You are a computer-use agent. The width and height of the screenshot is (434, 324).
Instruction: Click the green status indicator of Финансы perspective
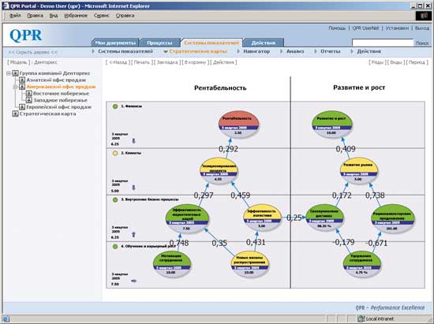pyautogui.click(x=115, y=106)
